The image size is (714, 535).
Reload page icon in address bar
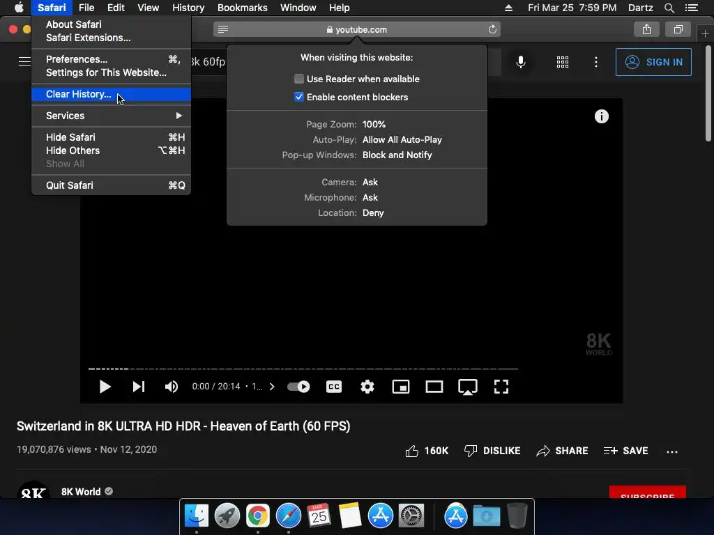click(492, 29)
